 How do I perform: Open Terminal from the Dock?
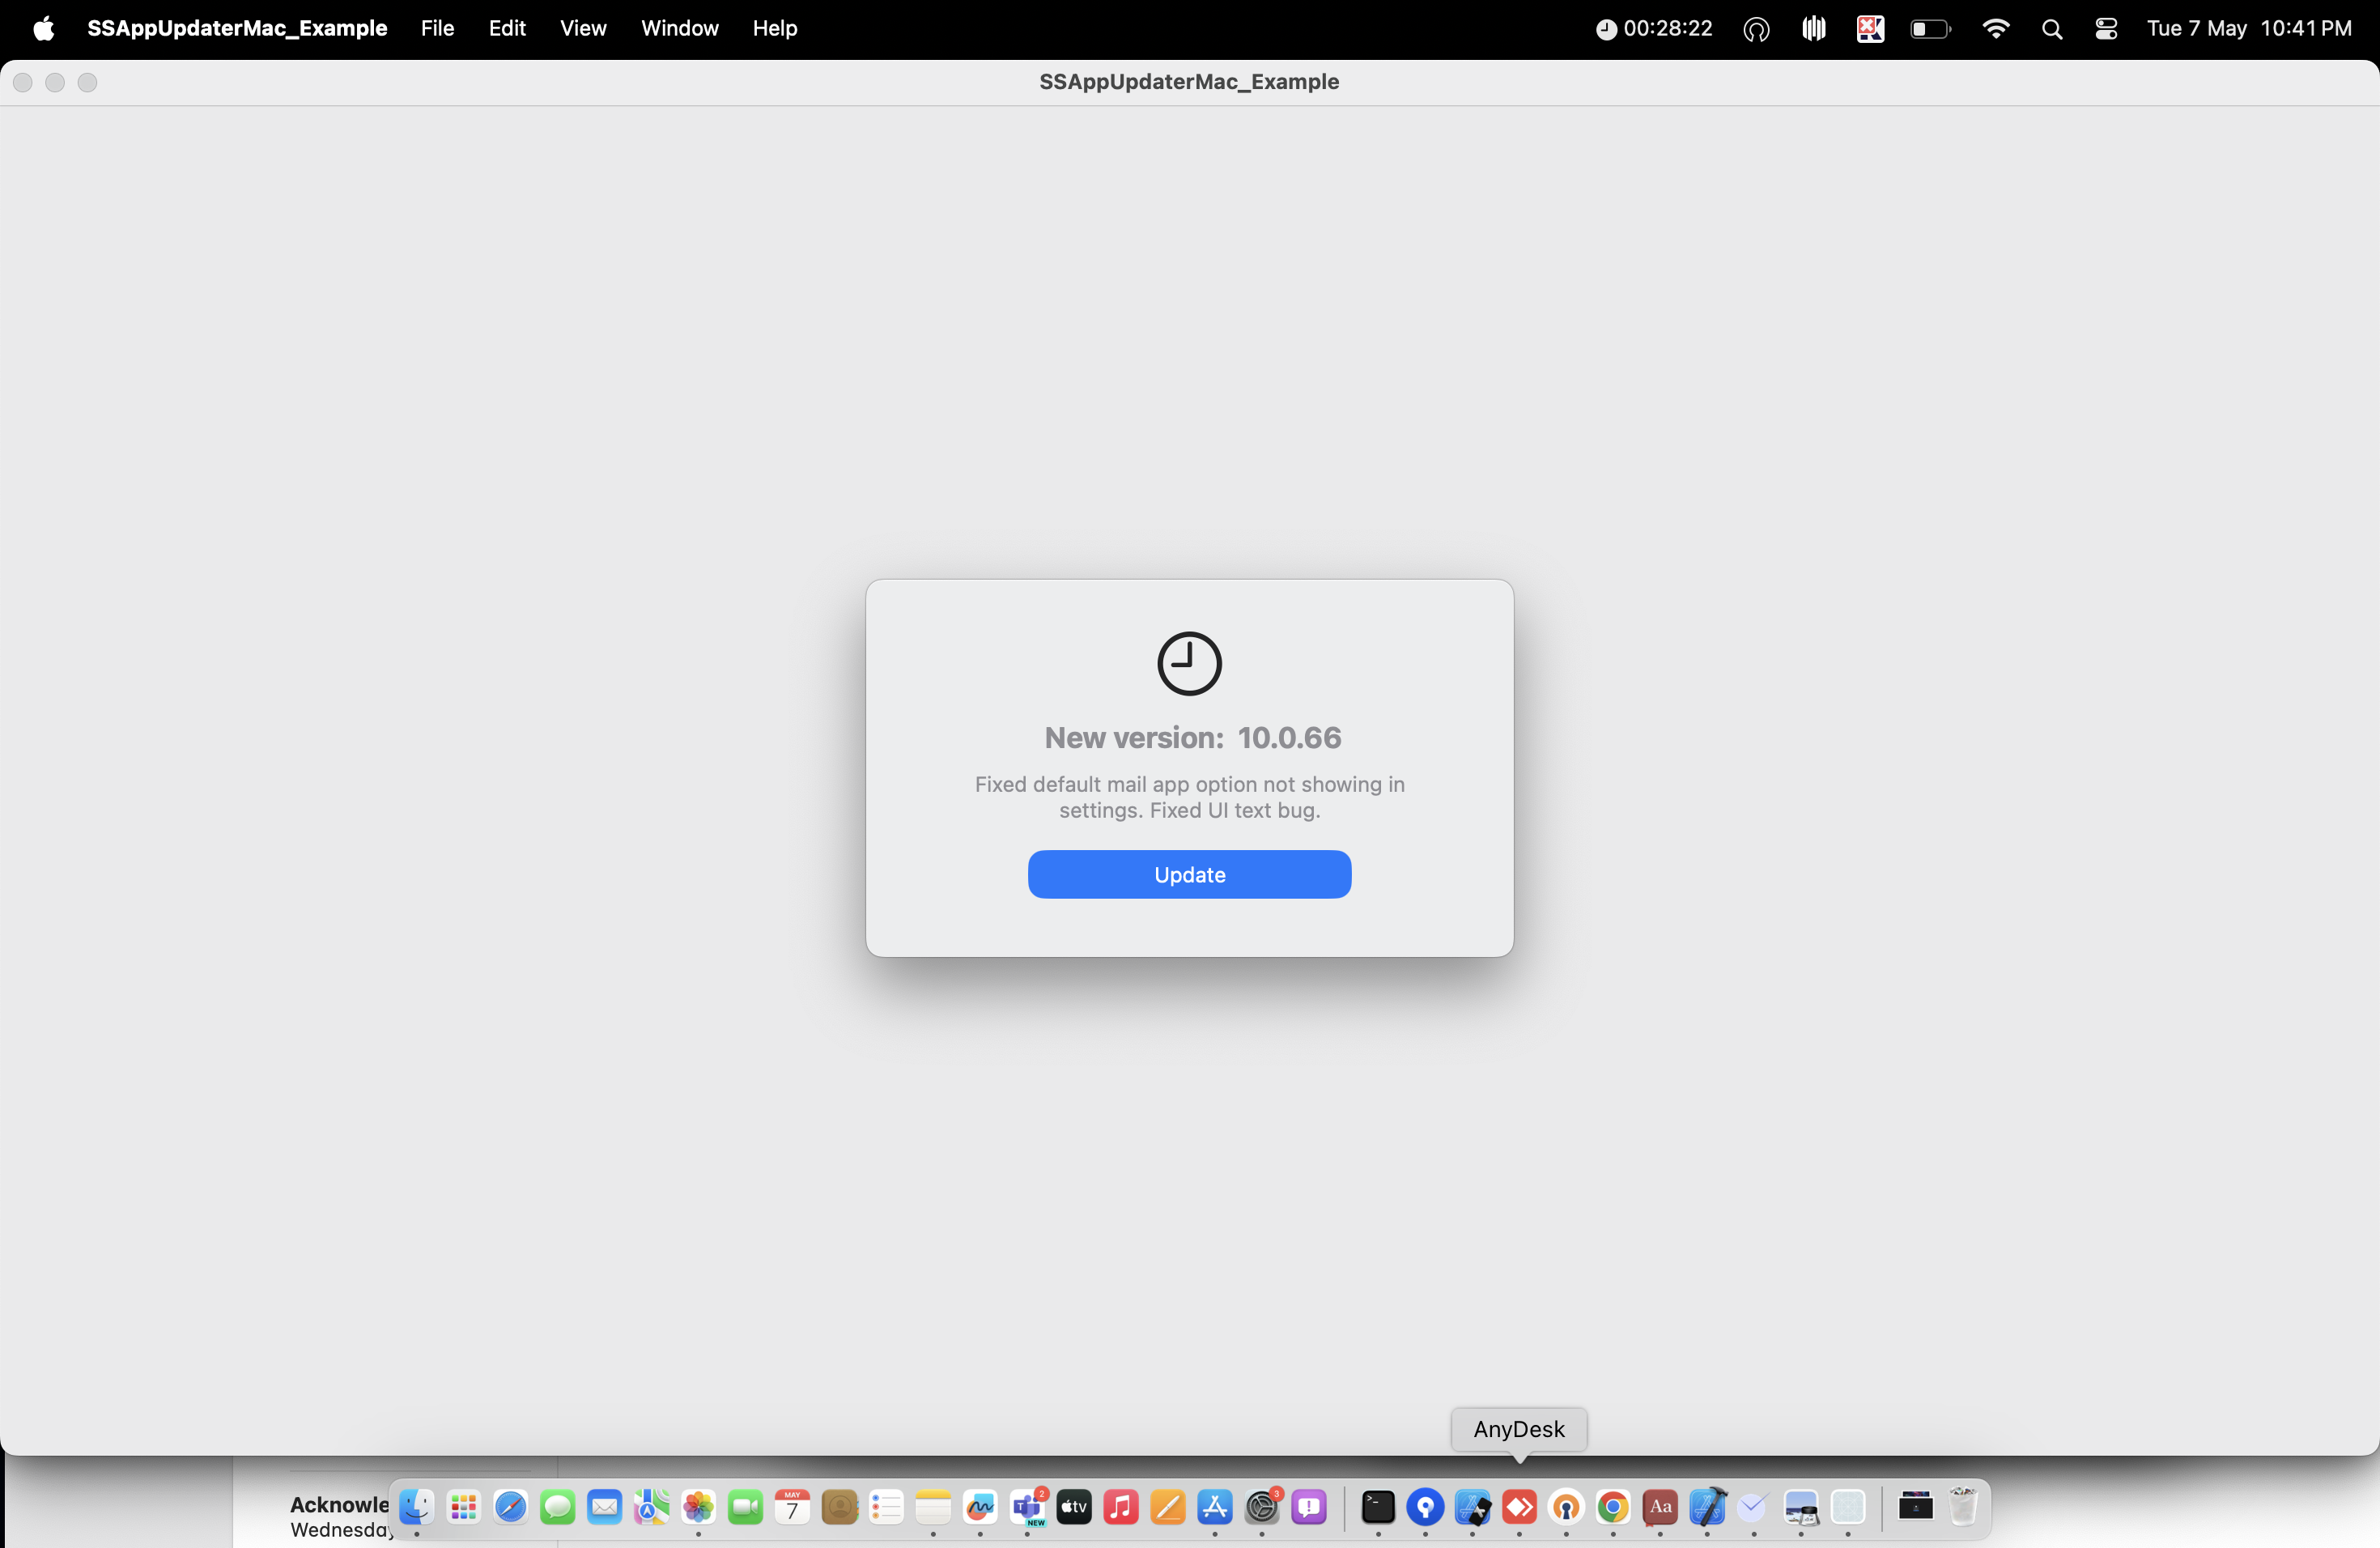coord(1378,1506)
